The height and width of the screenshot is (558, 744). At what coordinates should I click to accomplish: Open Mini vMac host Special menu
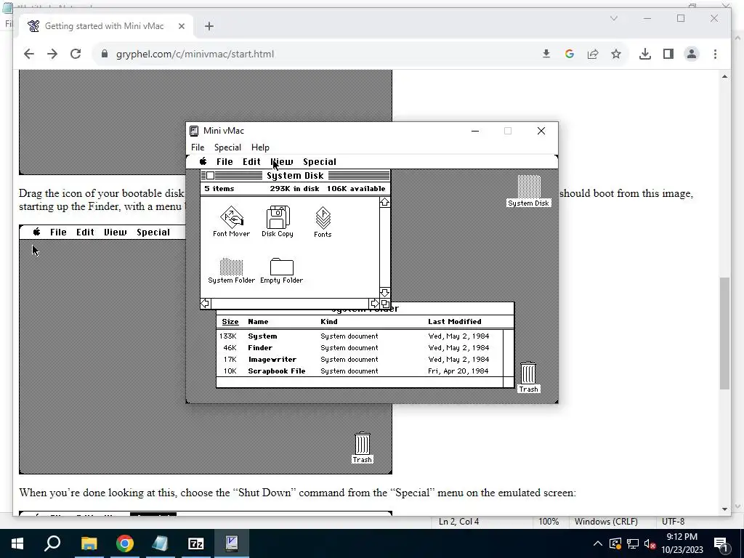pyautogui.click(x=227, y=147)
